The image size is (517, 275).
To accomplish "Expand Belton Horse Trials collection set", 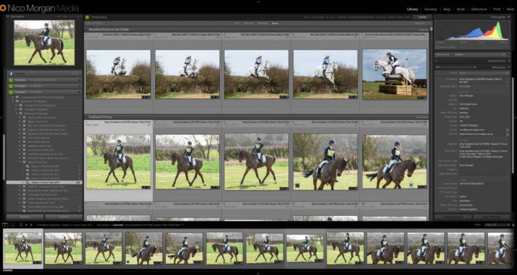I will click(x=20, y=121).
